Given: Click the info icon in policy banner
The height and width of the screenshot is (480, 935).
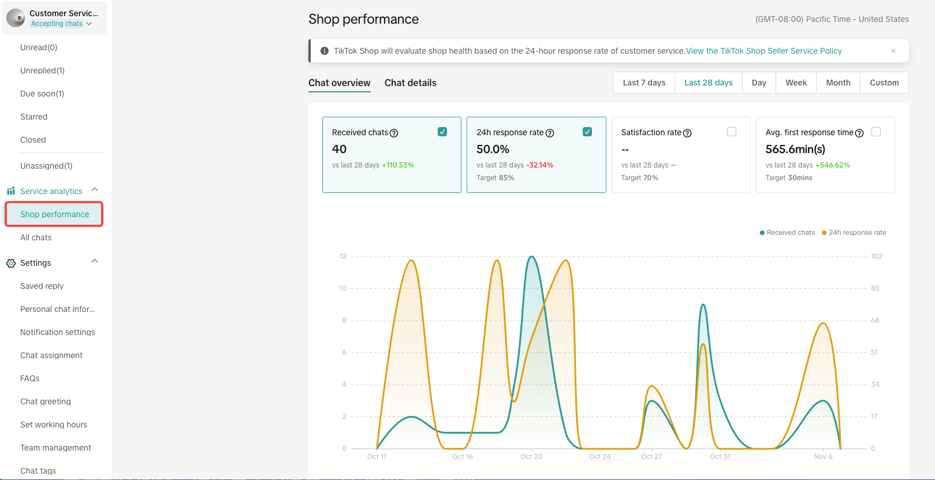Looking at the screenshot, I should 325,51.
